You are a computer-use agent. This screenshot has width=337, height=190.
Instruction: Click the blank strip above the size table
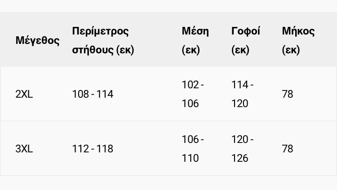click(x=168, y=6)
